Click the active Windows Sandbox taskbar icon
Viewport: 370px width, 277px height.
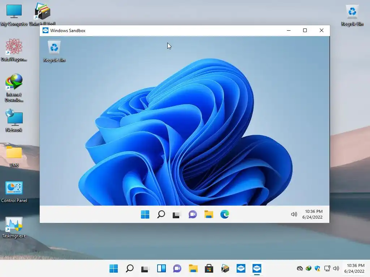257,268
